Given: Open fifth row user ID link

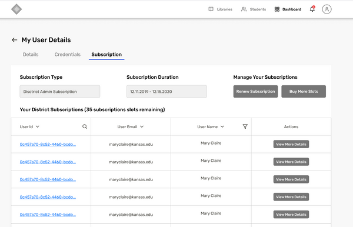Looking at the screenshot, I should (48, 215).
